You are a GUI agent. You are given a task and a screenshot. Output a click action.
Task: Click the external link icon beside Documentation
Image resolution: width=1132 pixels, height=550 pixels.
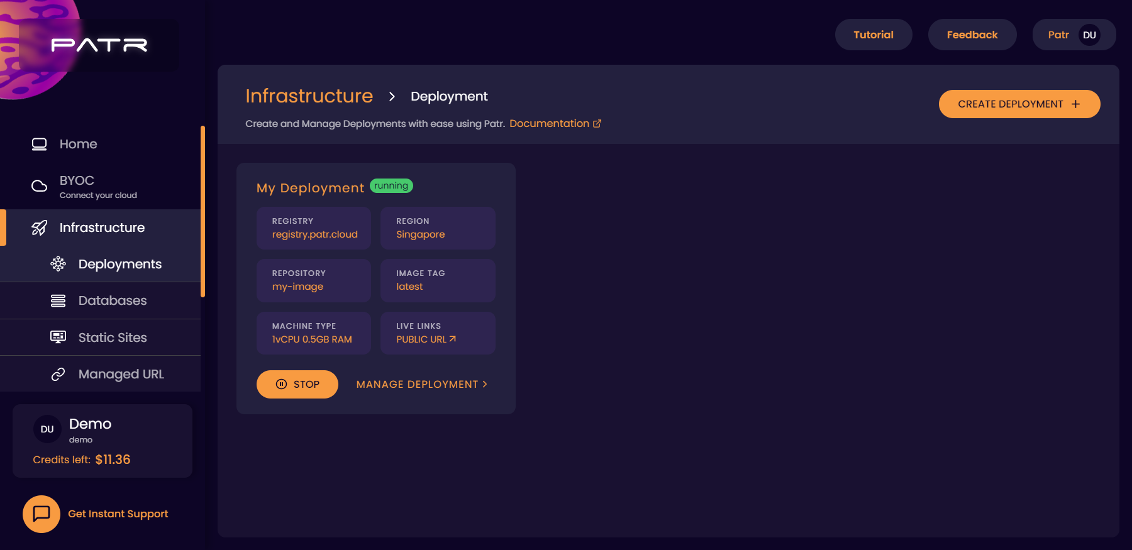[597, 124]
